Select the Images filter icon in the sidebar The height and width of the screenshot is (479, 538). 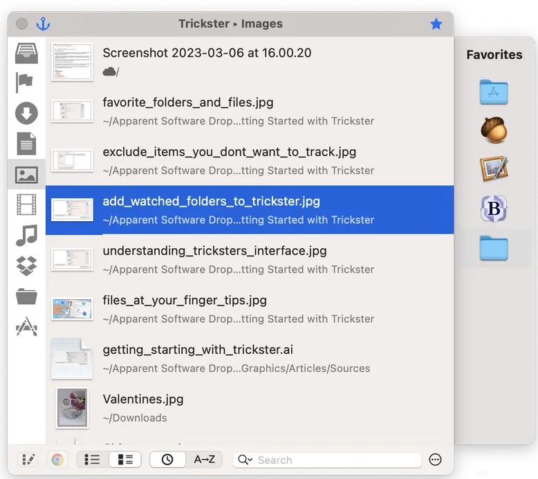26,174
